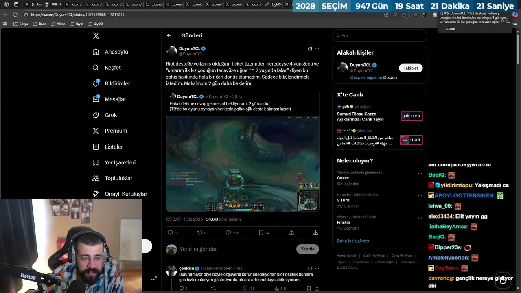This screenshot has height=293, width=521.
Task: Open the Yayın bookmarks folder
Action: tap(77, 24)
